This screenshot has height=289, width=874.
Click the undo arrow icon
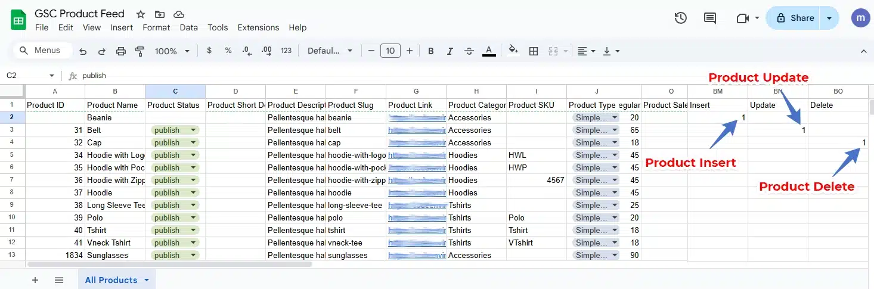coord(83,51)
